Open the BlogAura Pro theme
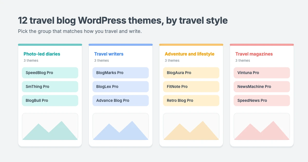The image size is (308, 162). click(x=191, y=73)
